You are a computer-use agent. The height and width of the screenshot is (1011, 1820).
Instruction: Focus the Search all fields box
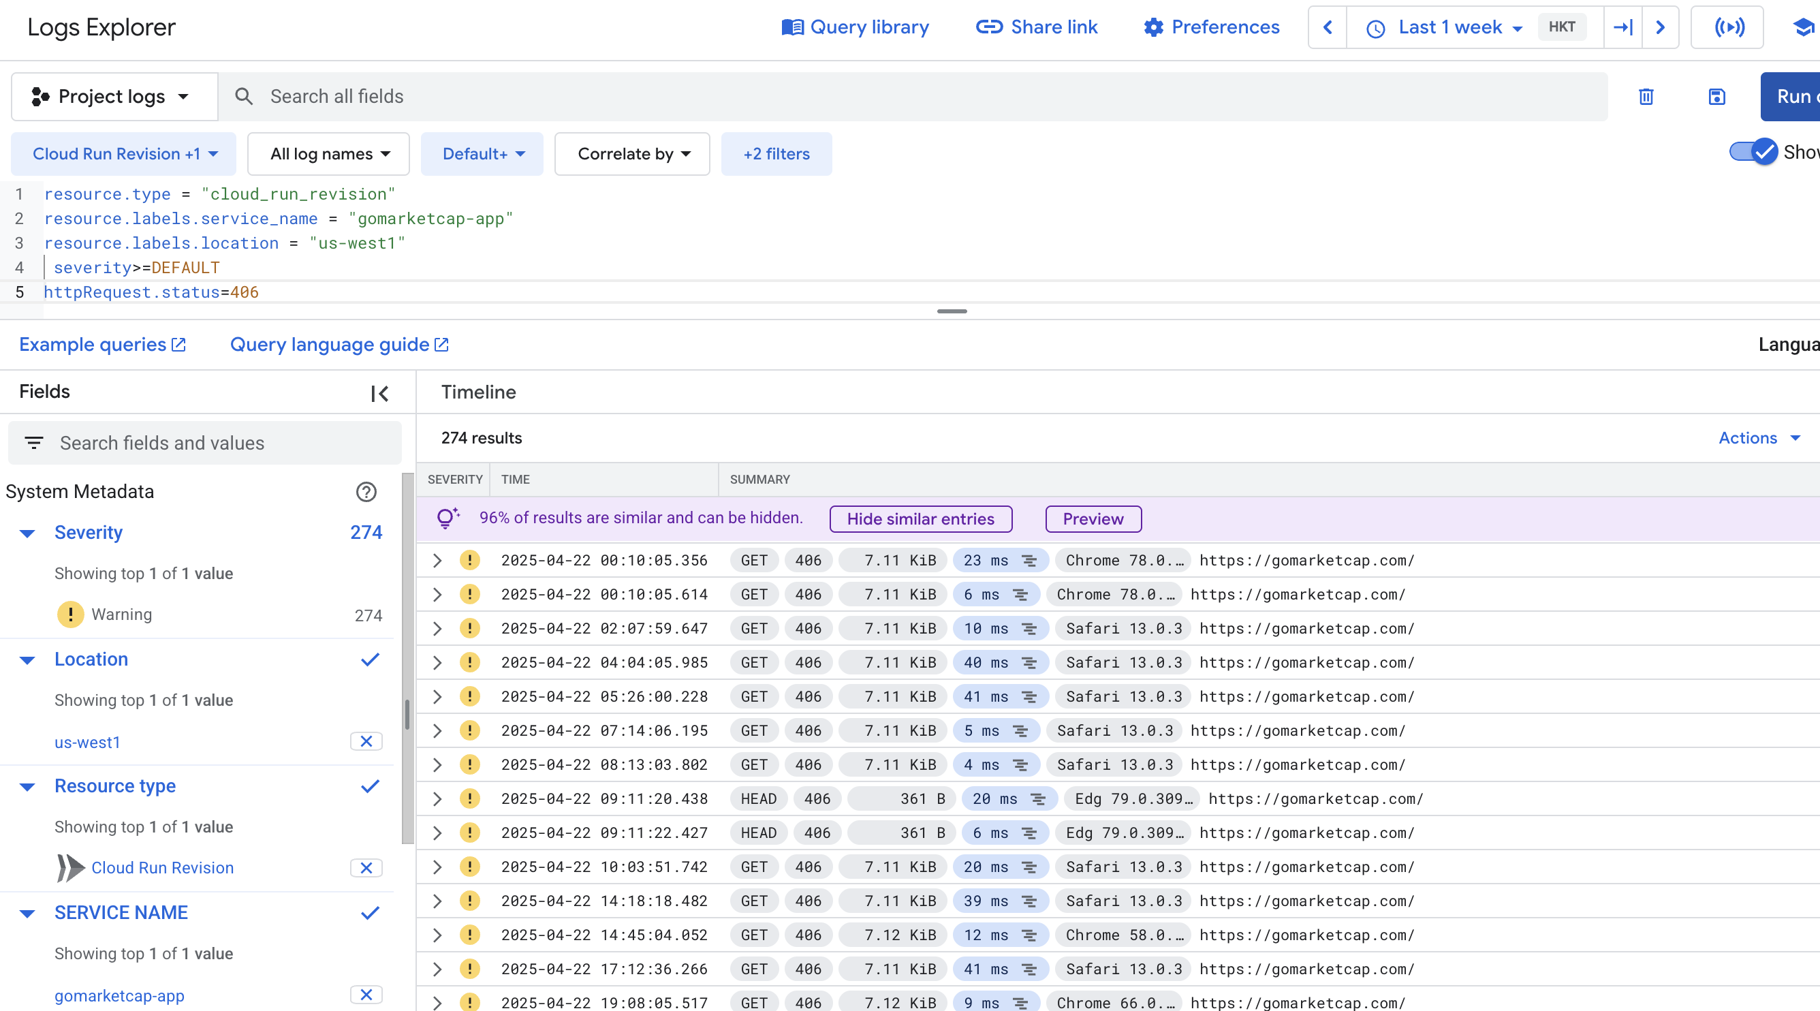coord(913,96)
